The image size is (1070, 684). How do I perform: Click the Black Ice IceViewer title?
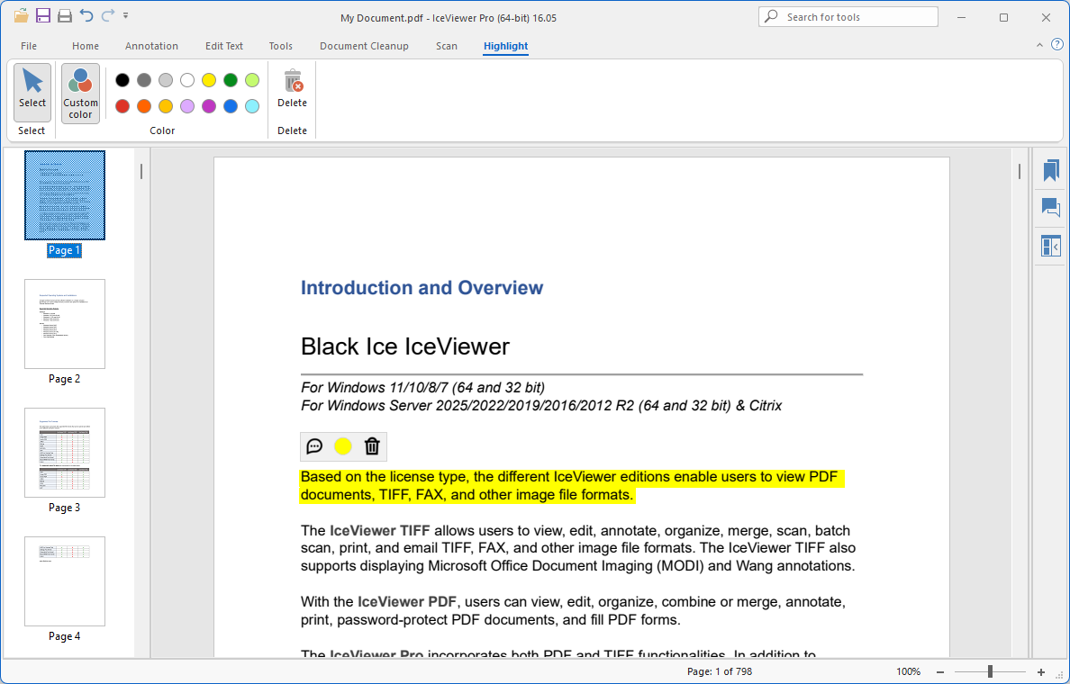(x=404, y=346)
